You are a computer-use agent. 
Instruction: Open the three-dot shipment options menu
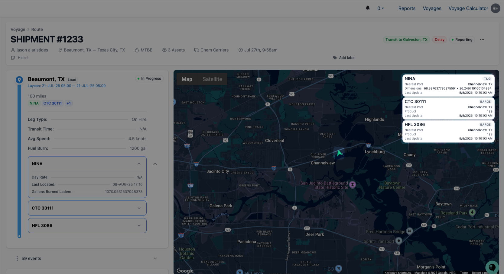coord(482,40)
